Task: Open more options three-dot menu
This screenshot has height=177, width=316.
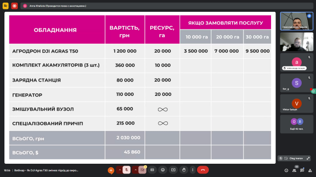Action: pos(193,170)
